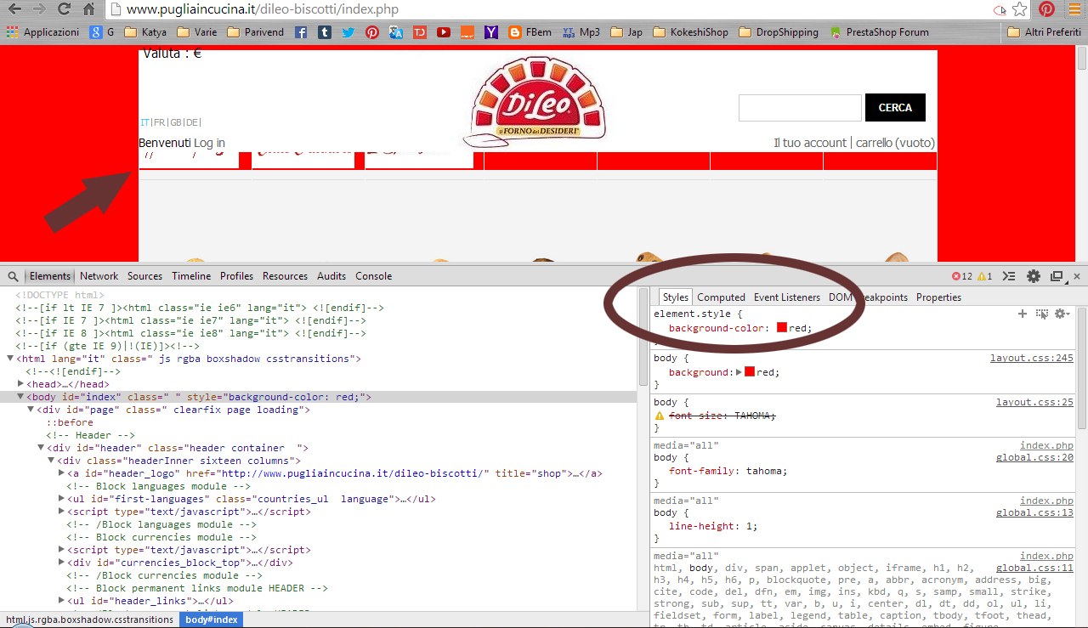Open the Audits panel tab
This screenshot has height=628, width=1088.
click(331, 276)
